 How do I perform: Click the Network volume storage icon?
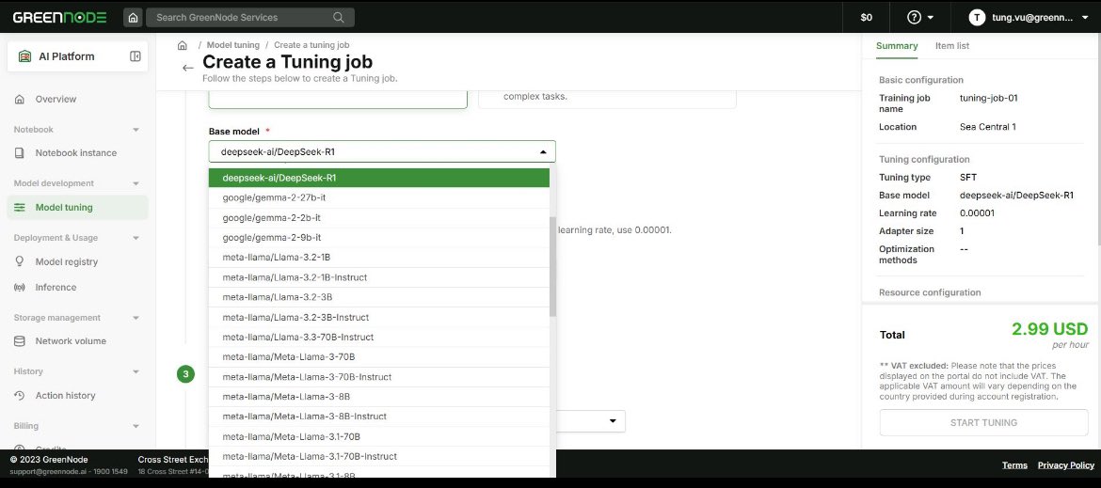point(20,341)
